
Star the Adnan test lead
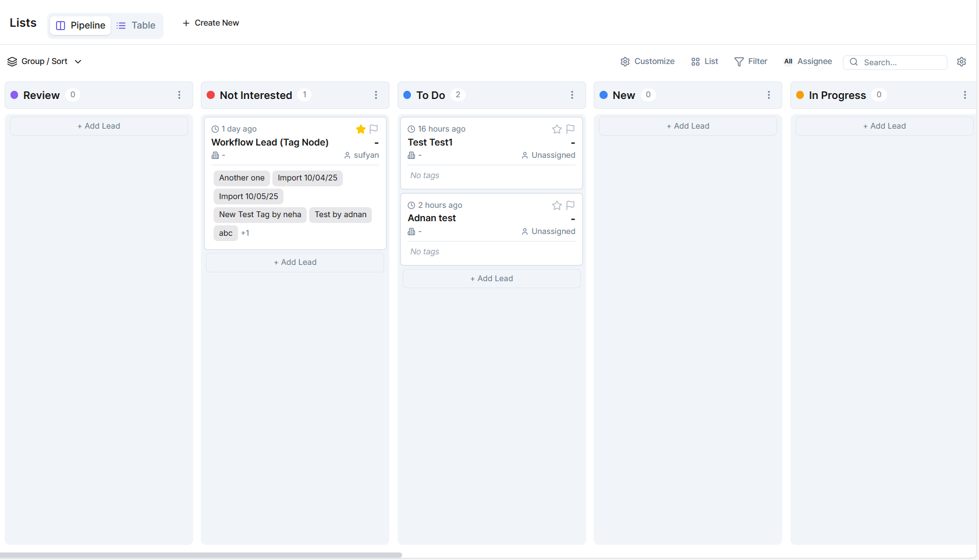point(557,205)
